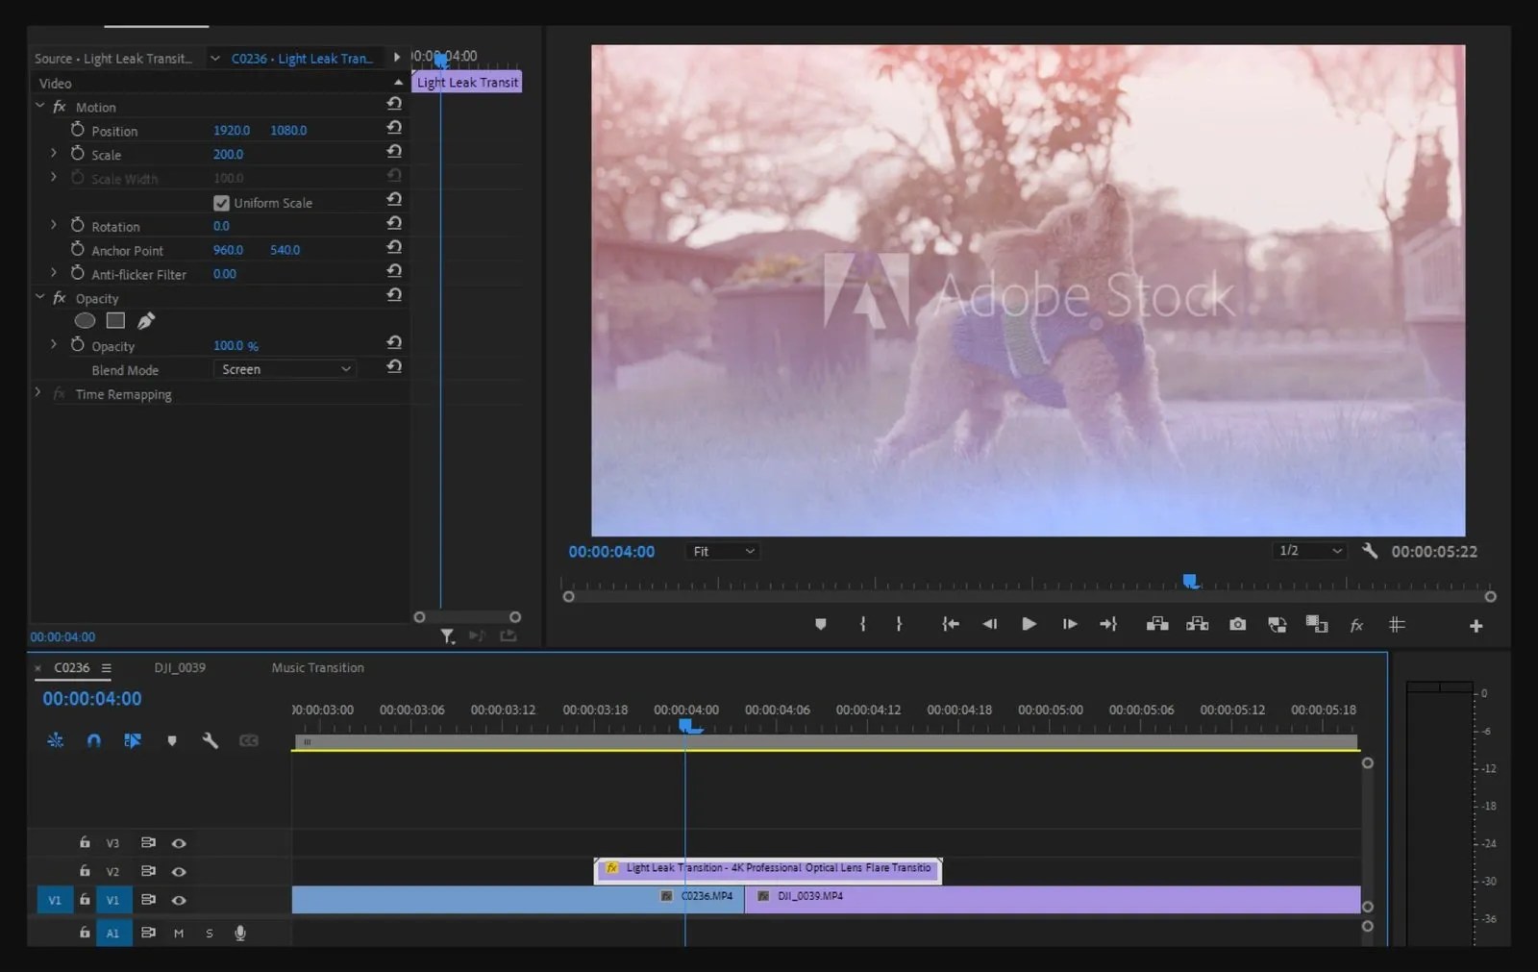1538x972 pixels.
Task: Add a marker using the timeline marker icon
Action: pyautogui.click(x=172, y=741)
